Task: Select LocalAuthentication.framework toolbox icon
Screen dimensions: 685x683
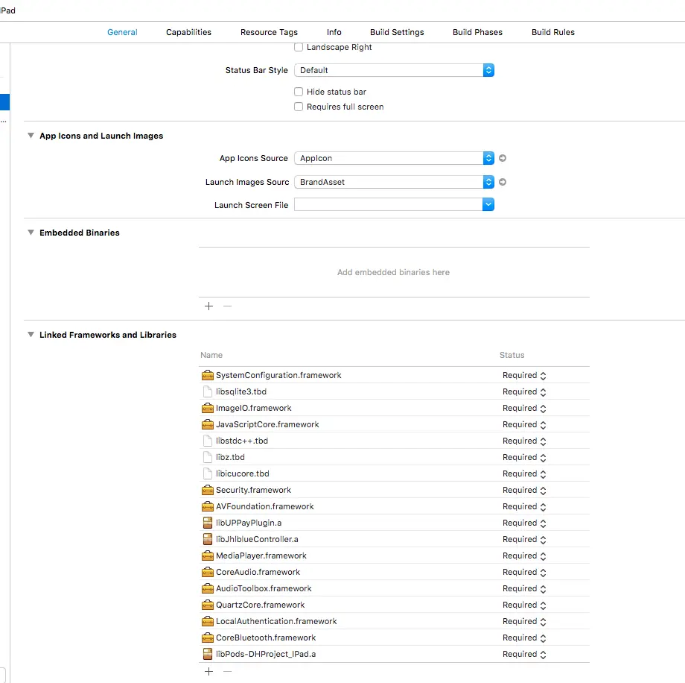Action: 208,621
